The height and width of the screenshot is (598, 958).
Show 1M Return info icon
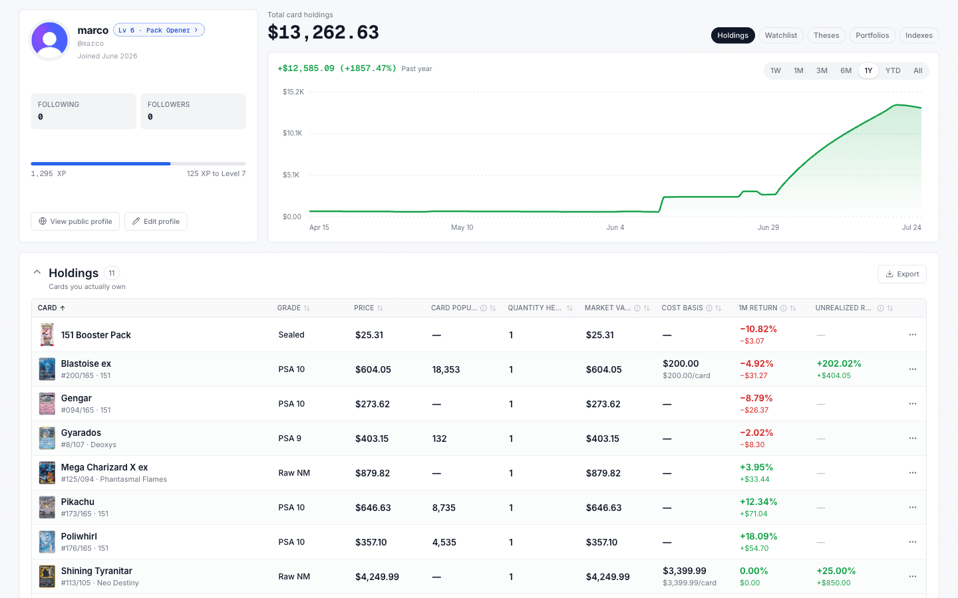tap(784, 308)
